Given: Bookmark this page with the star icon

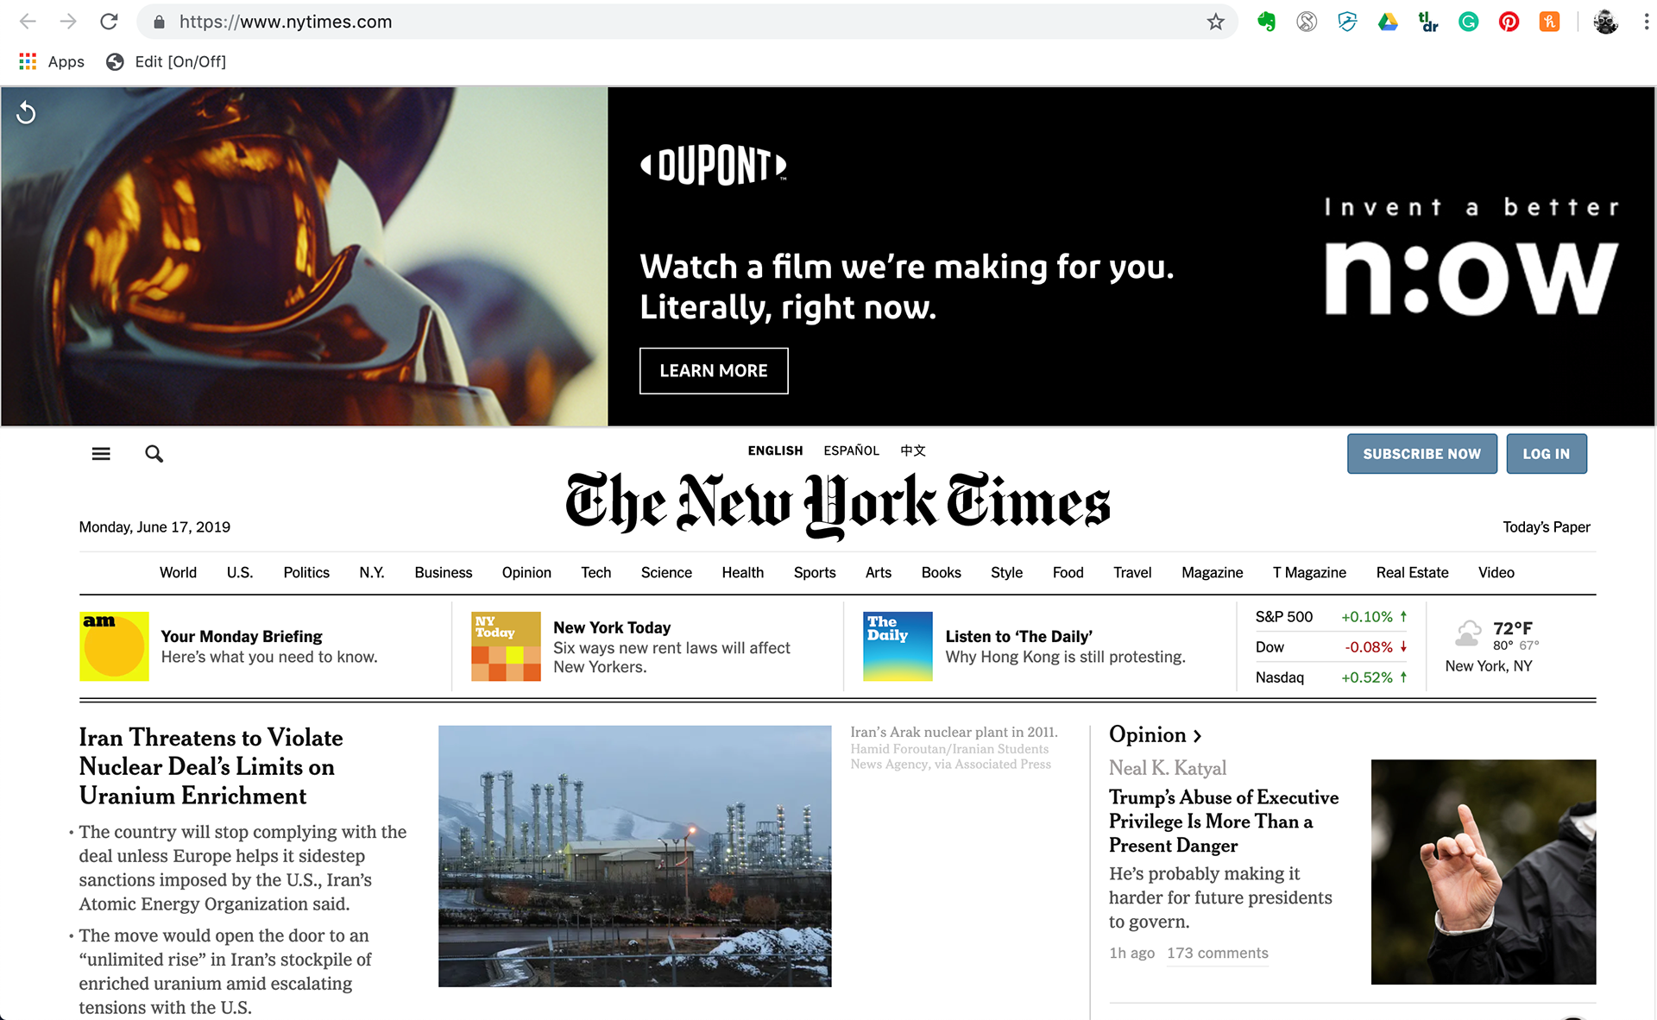Looking at the screenshot, I should point(1215,22).
